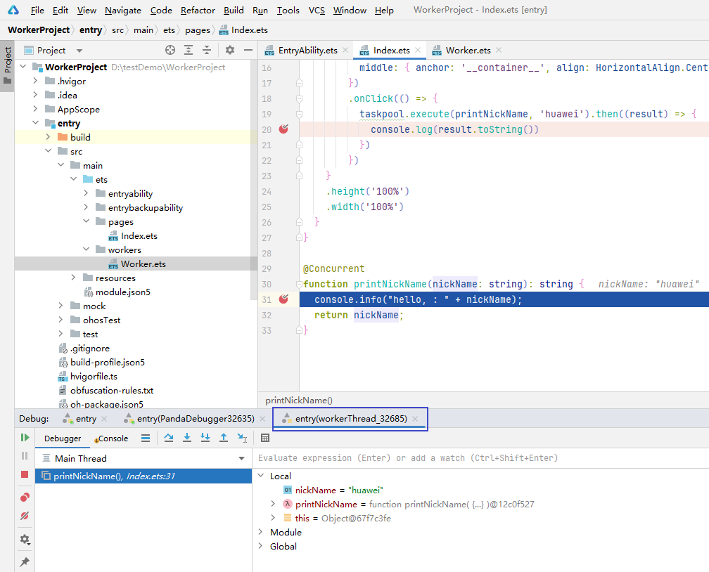Toggle Mute Breakpoints in debugger sidebar
This screenshot has height=572, width=709.
coord(25,516)
